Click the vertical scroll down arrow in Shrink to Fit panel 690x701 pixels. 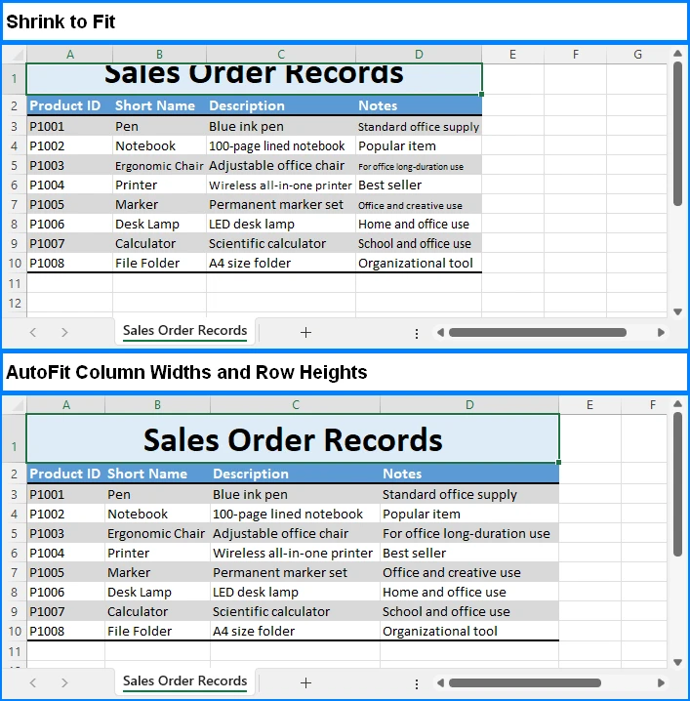pyautogui.click(x=677, y=311)
